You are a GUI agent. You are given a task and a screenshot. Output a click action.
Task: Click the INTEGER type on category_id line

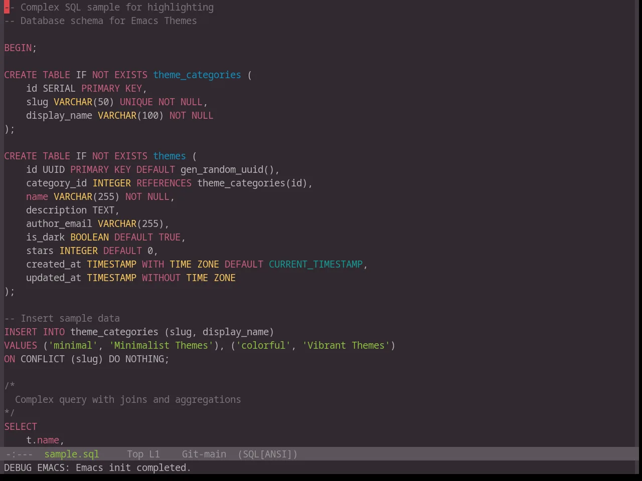tap(111, 183)
